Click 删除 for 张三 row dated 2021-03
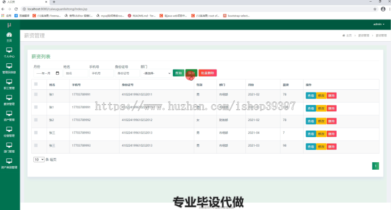This screenshot has width=391, height=210. pos(331,147)
